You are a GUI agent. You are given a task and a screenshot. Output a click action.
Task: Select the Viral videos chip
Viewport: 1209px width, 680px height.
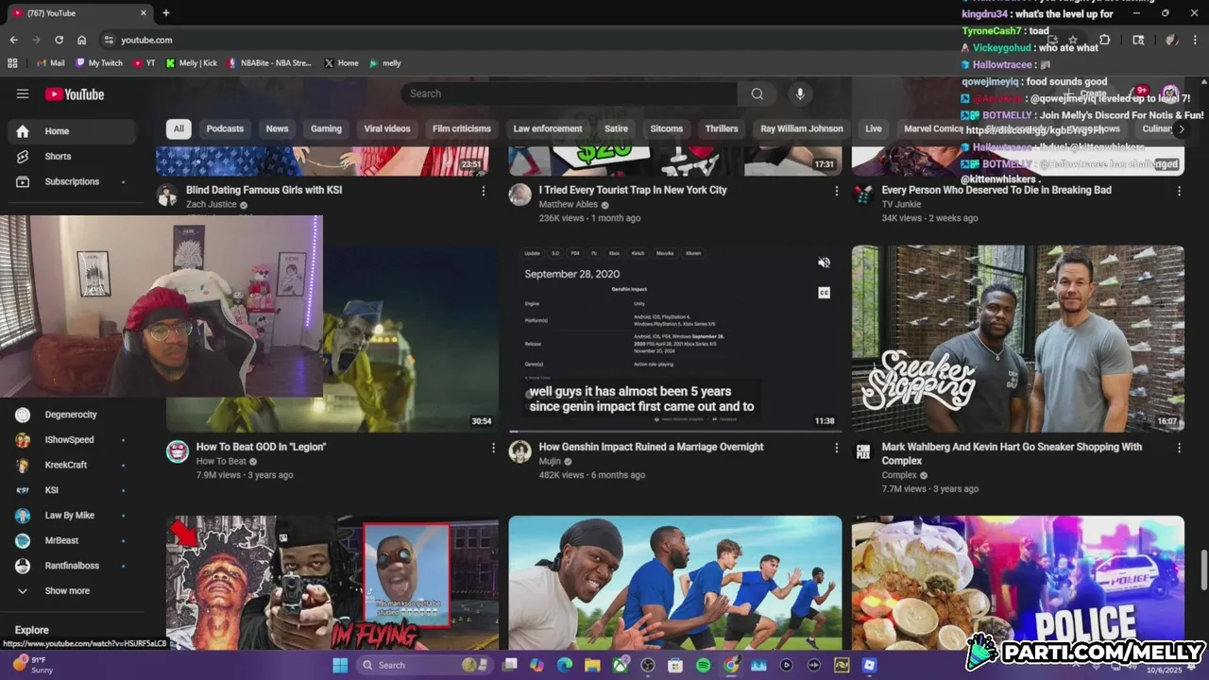(387, 128)
